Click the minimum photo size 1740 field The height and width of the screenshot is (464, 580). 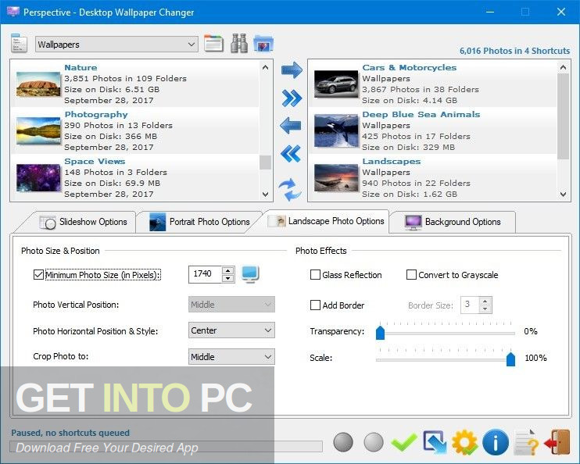[x=206, y=274]
